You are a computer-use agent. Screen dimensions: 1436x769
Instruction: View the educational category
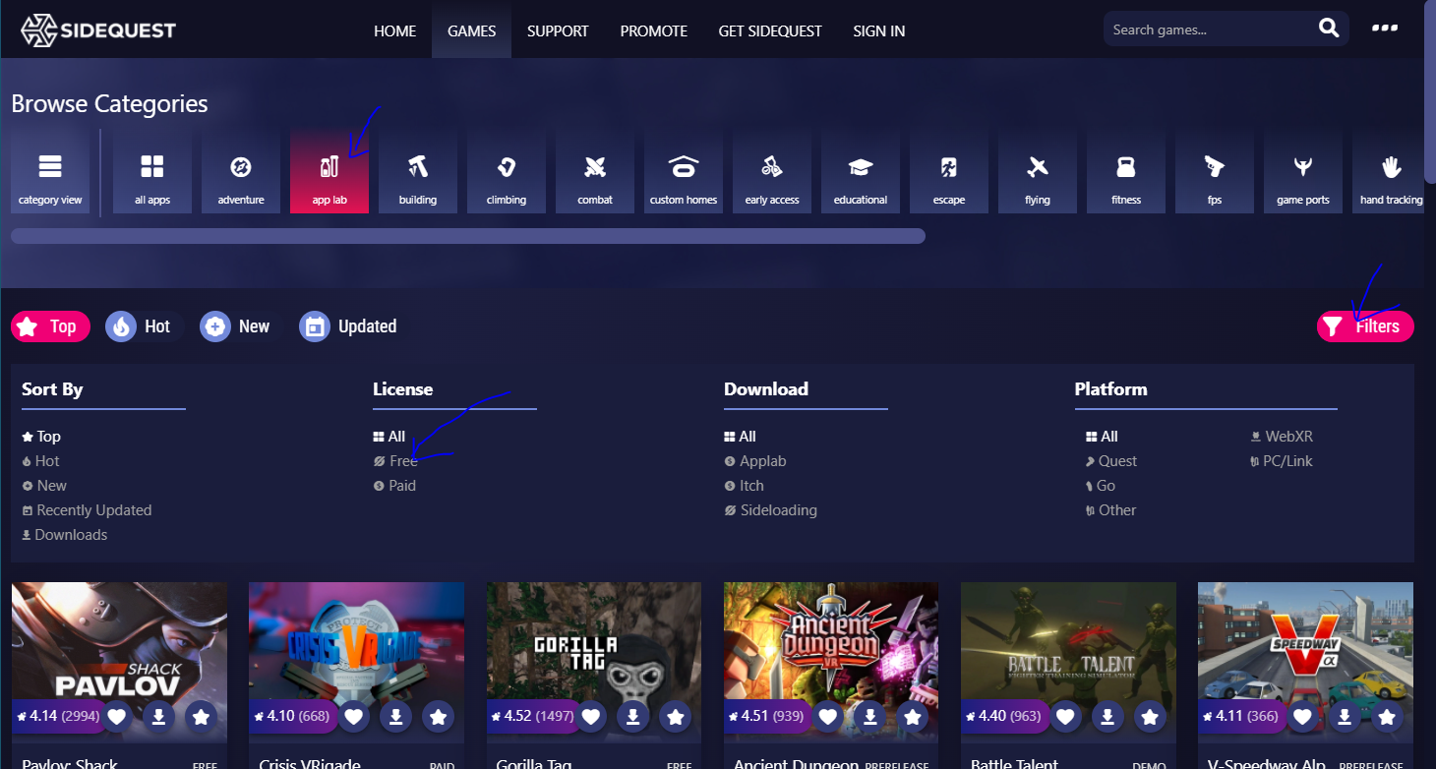(x=861, y=170)
